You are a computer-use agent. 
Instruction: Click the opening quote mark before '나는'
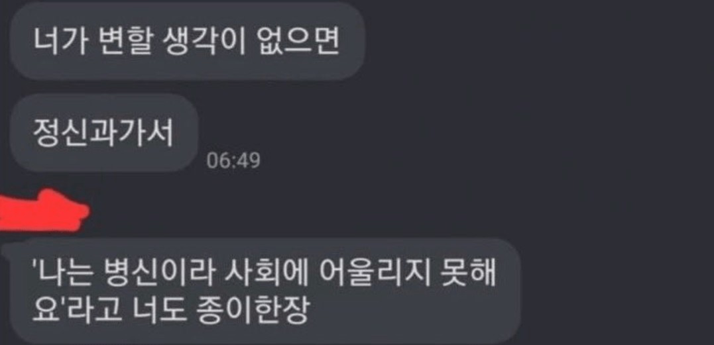36,268
